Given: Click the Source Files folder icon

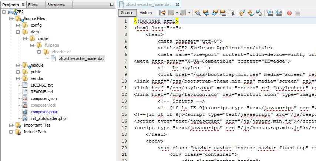Looking at the screenshot, I should [19, 19].
